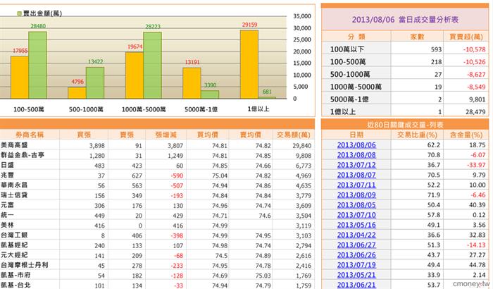The image size is (493, 289).
Task: Select the 瑞士信貸 broker name
Action: pos(14,195)
